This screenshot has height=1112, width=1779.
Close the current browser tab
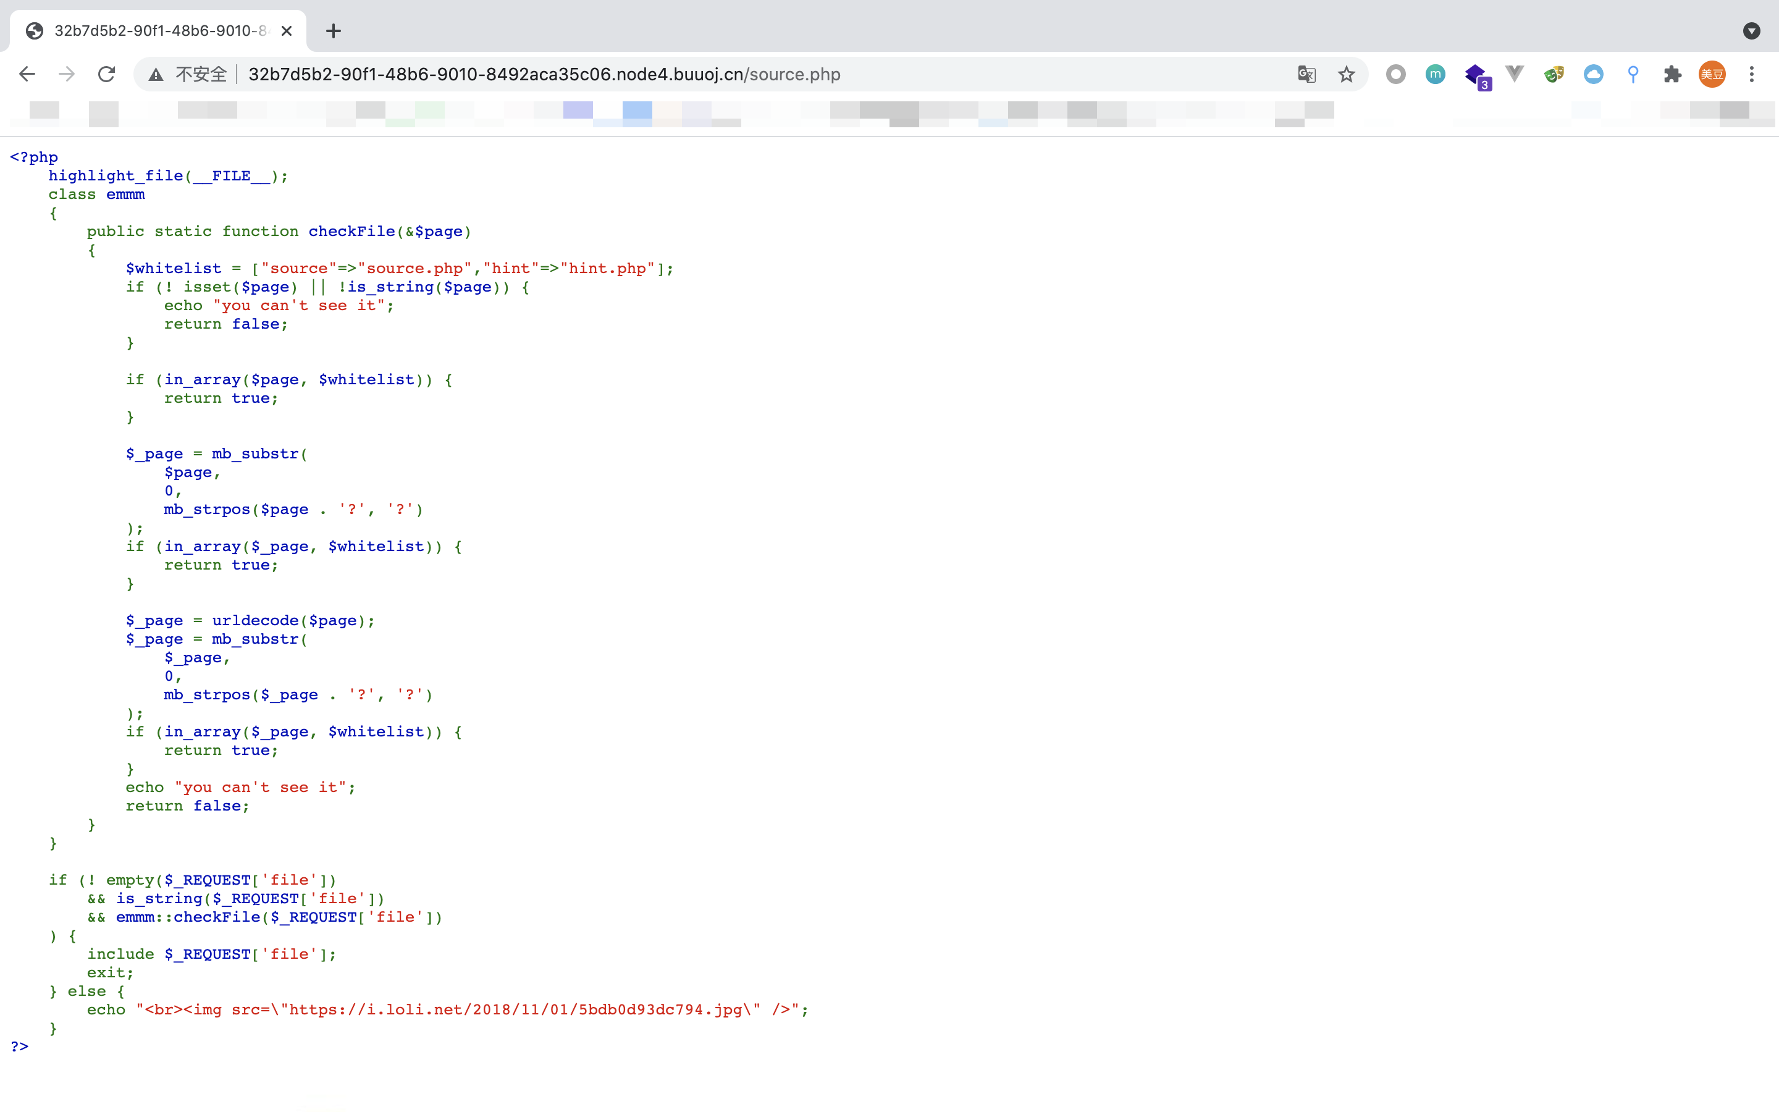click(287, 31)
